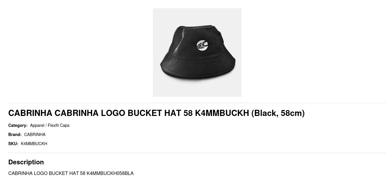Screen dimensions: 392x185
Task: Click the hat brim in product photo
Action: click(198, 68)
